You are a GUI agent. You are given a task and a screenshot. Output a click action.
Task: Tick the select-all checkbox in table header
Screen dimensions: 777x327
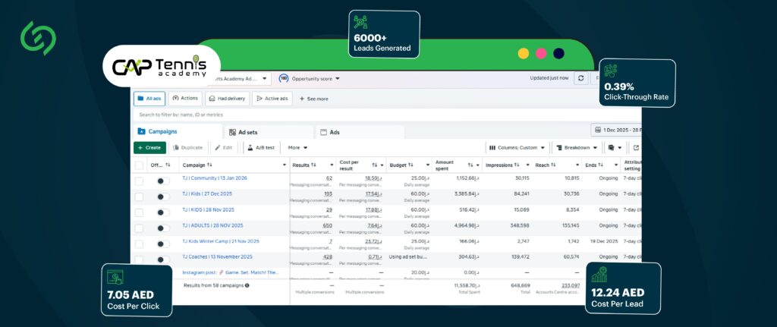tap(139, 165)
